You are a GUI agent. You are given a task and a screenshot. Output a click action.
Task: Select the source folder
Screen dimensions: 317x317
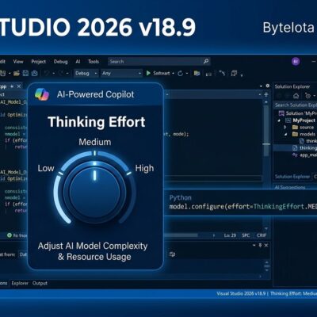pos(303,128)
